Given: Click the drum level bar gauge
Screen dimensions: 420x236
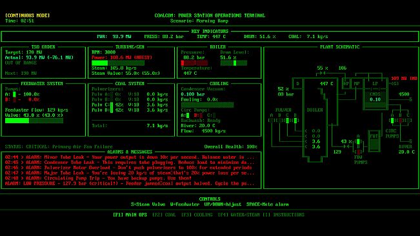Looking at the screenshot, I should [234, 63].
